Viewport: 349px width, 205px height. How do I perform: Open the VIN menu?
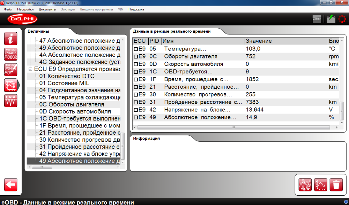pos(121,9)
